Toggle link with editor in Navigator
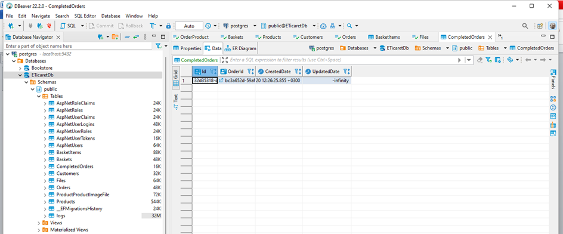The width and height of the screenshot is (563, 234). tap(136, 36)
